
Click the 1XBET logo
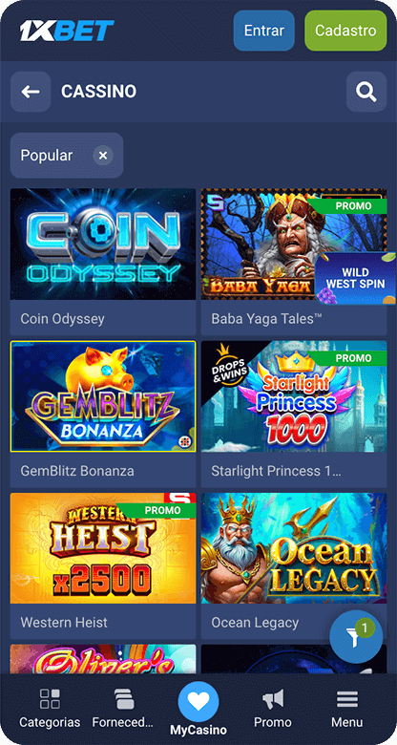pos(67,31)
